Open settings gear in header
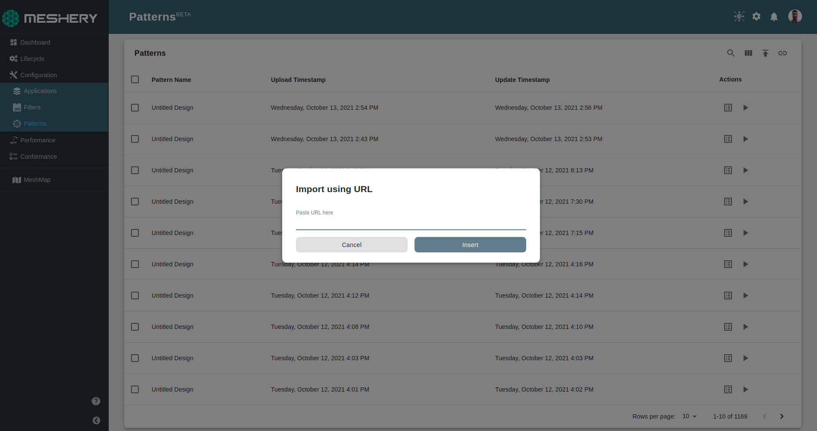The image size is (817, 431). (x=756, y=16)
